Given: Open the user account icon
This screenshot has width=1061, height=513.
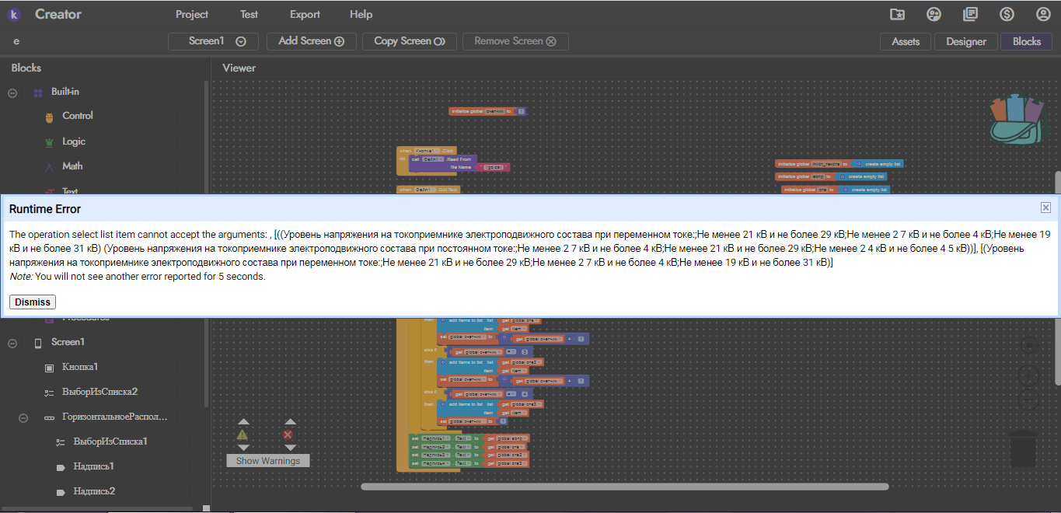Looking at the screenshot, I should [x=1043, y=14].
